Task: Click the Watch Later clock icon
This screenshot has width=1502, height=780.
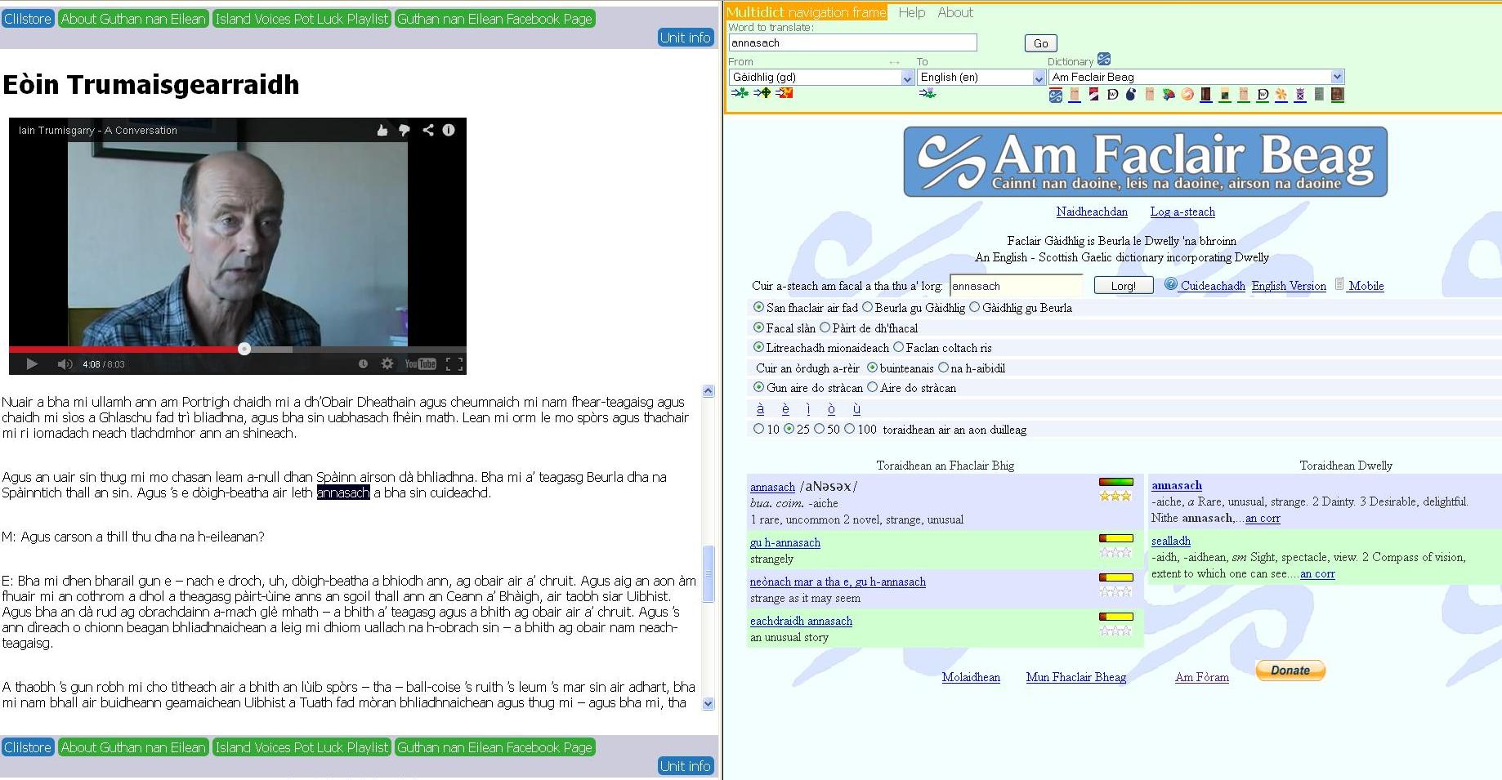Action: point(363,364)
